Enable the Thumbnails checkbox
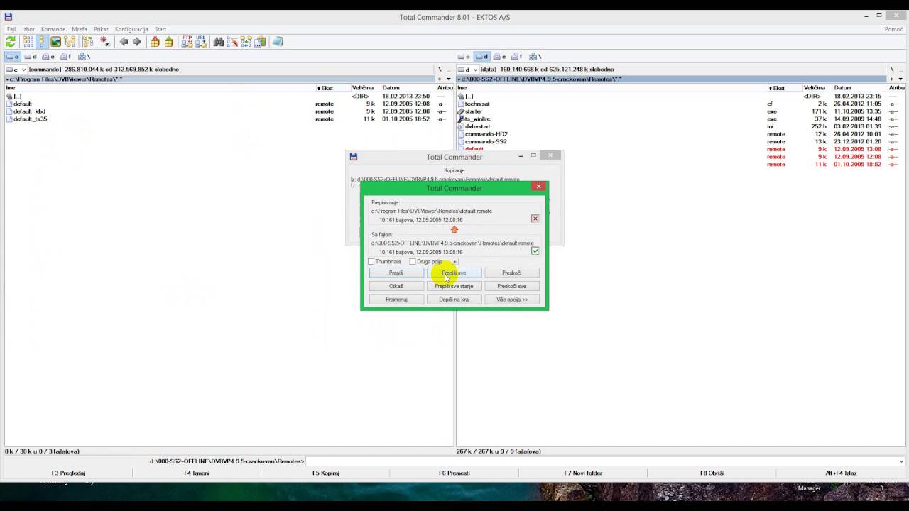 click(x=371, y=262)
